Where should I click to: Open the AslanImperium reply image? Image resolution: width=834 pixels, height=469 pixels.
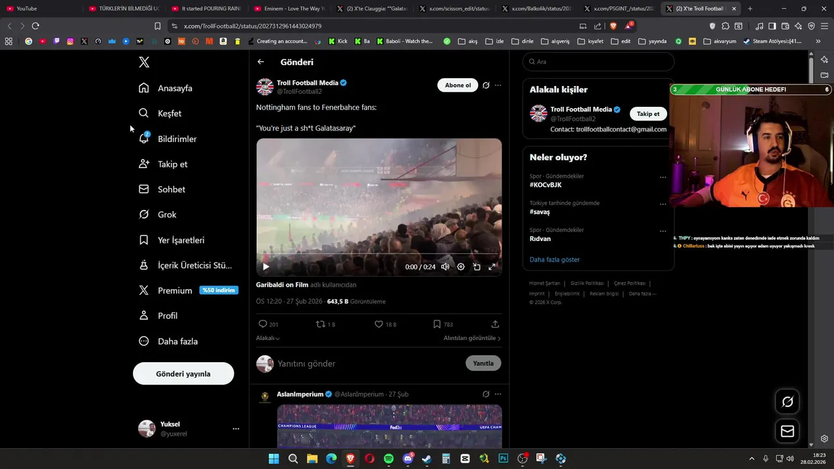(390, 426)
